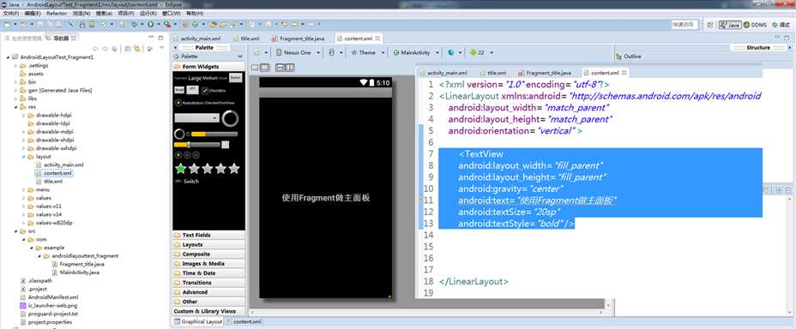Screen dimensions: 796x329
Task: Switch to Fragment_title.java editor tab
Action: tap(298, 39)
